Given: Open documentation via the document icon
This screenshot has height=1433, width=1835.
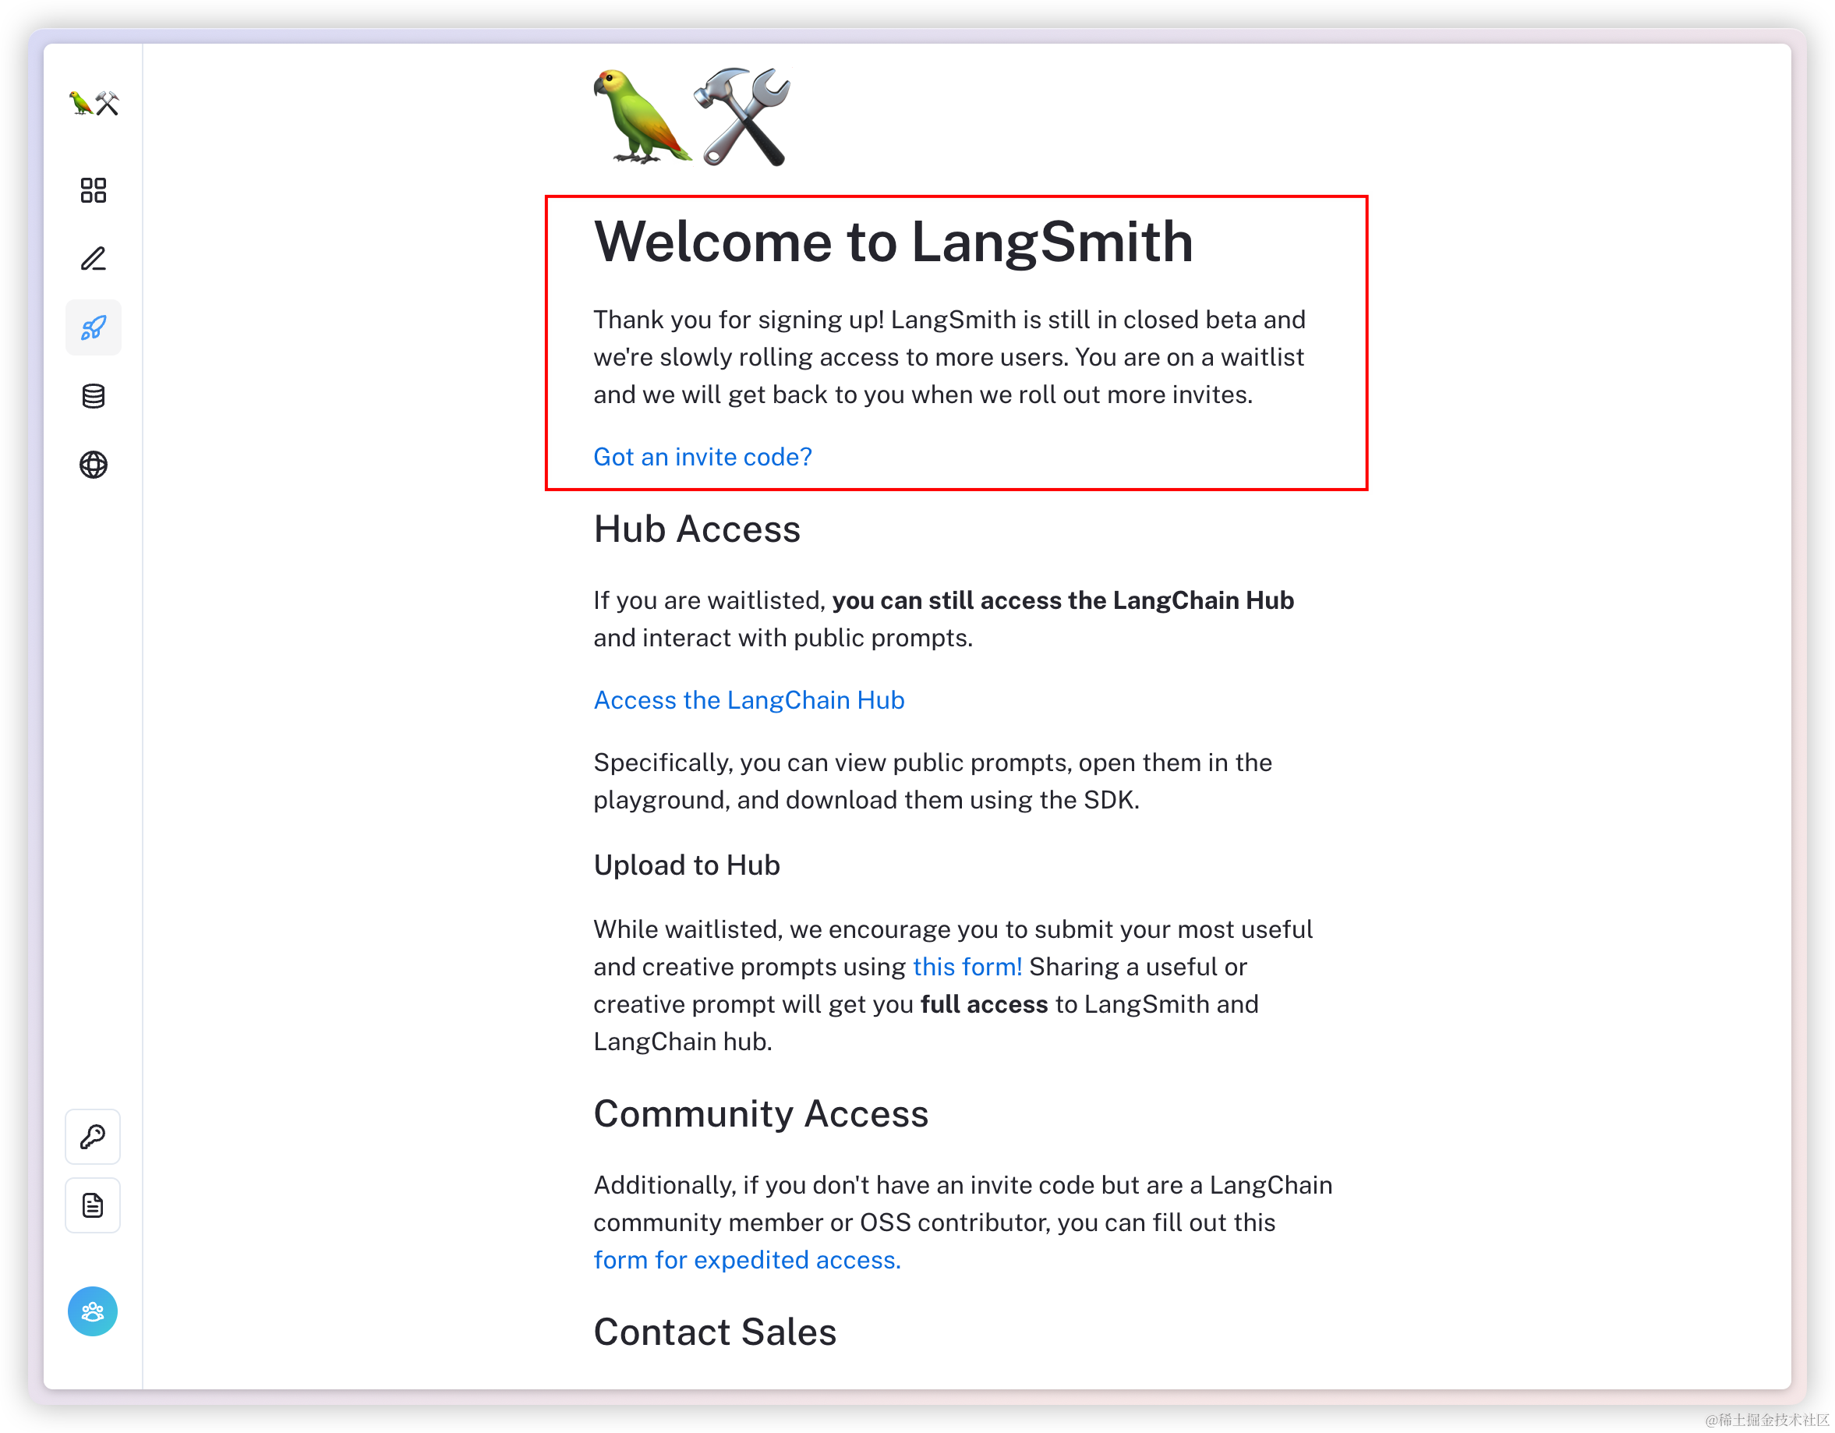Looking at the screenshot, I should click(93, 1206).
